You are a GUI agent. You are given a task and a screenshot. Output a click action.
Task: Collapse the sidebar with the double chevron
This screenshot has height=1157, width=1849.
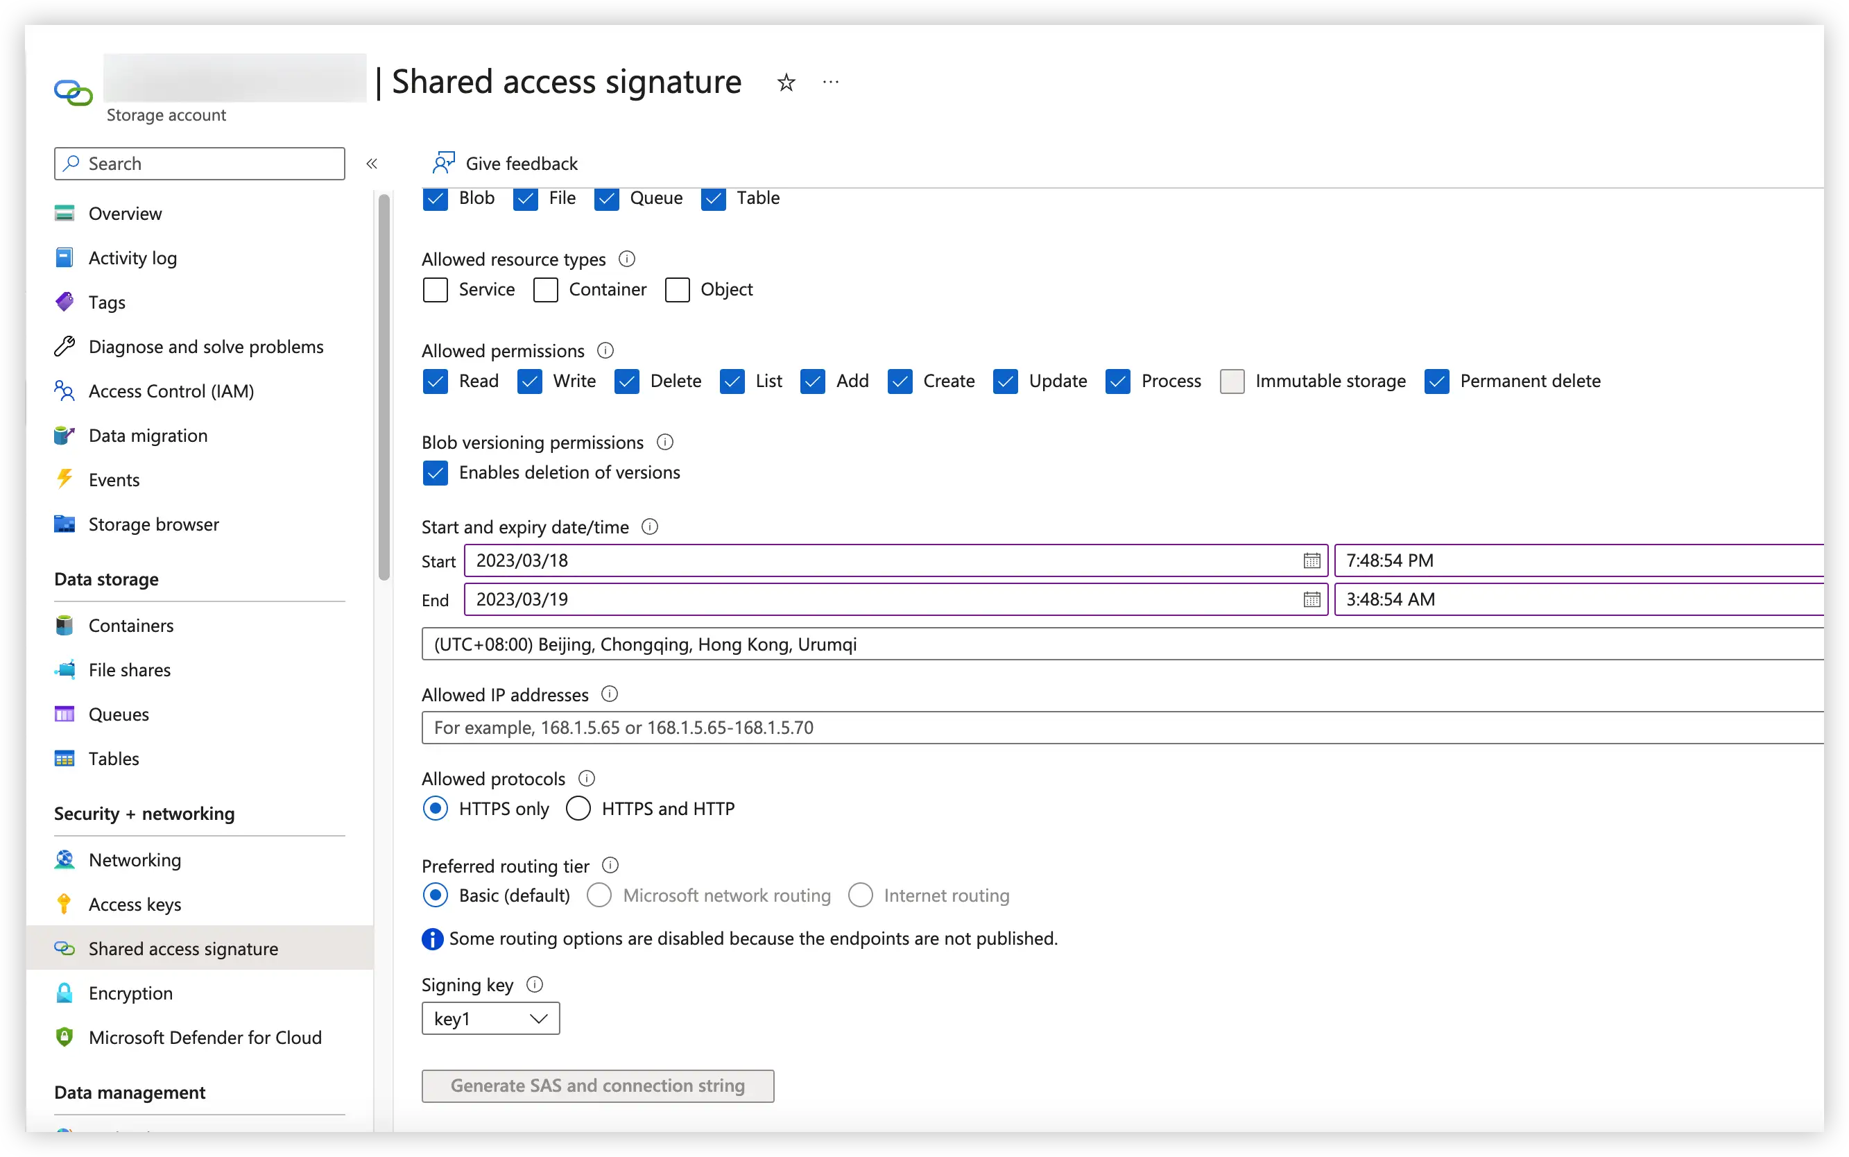372,163
